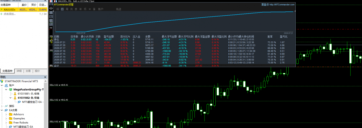The width and height of the screenshot is (362, 128).
Task: Click the Examples folder icon
Action: coord(11,118)
